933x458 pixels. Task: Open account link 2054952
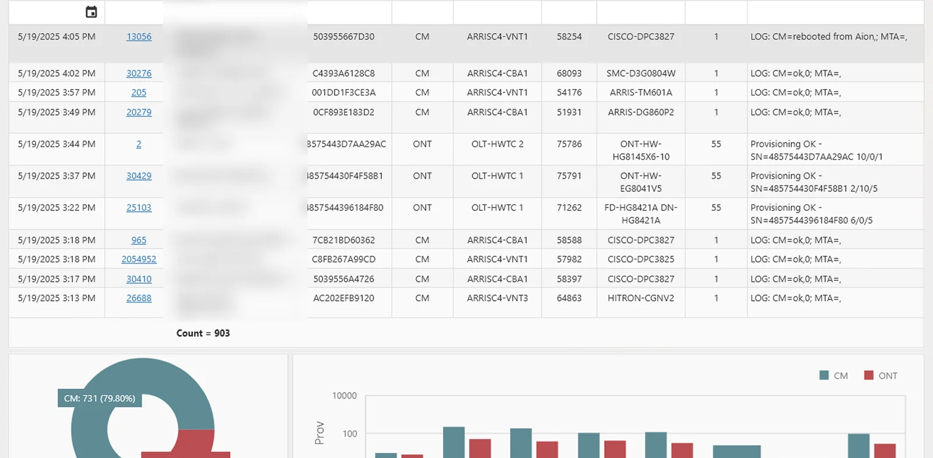tap(139, 259)
